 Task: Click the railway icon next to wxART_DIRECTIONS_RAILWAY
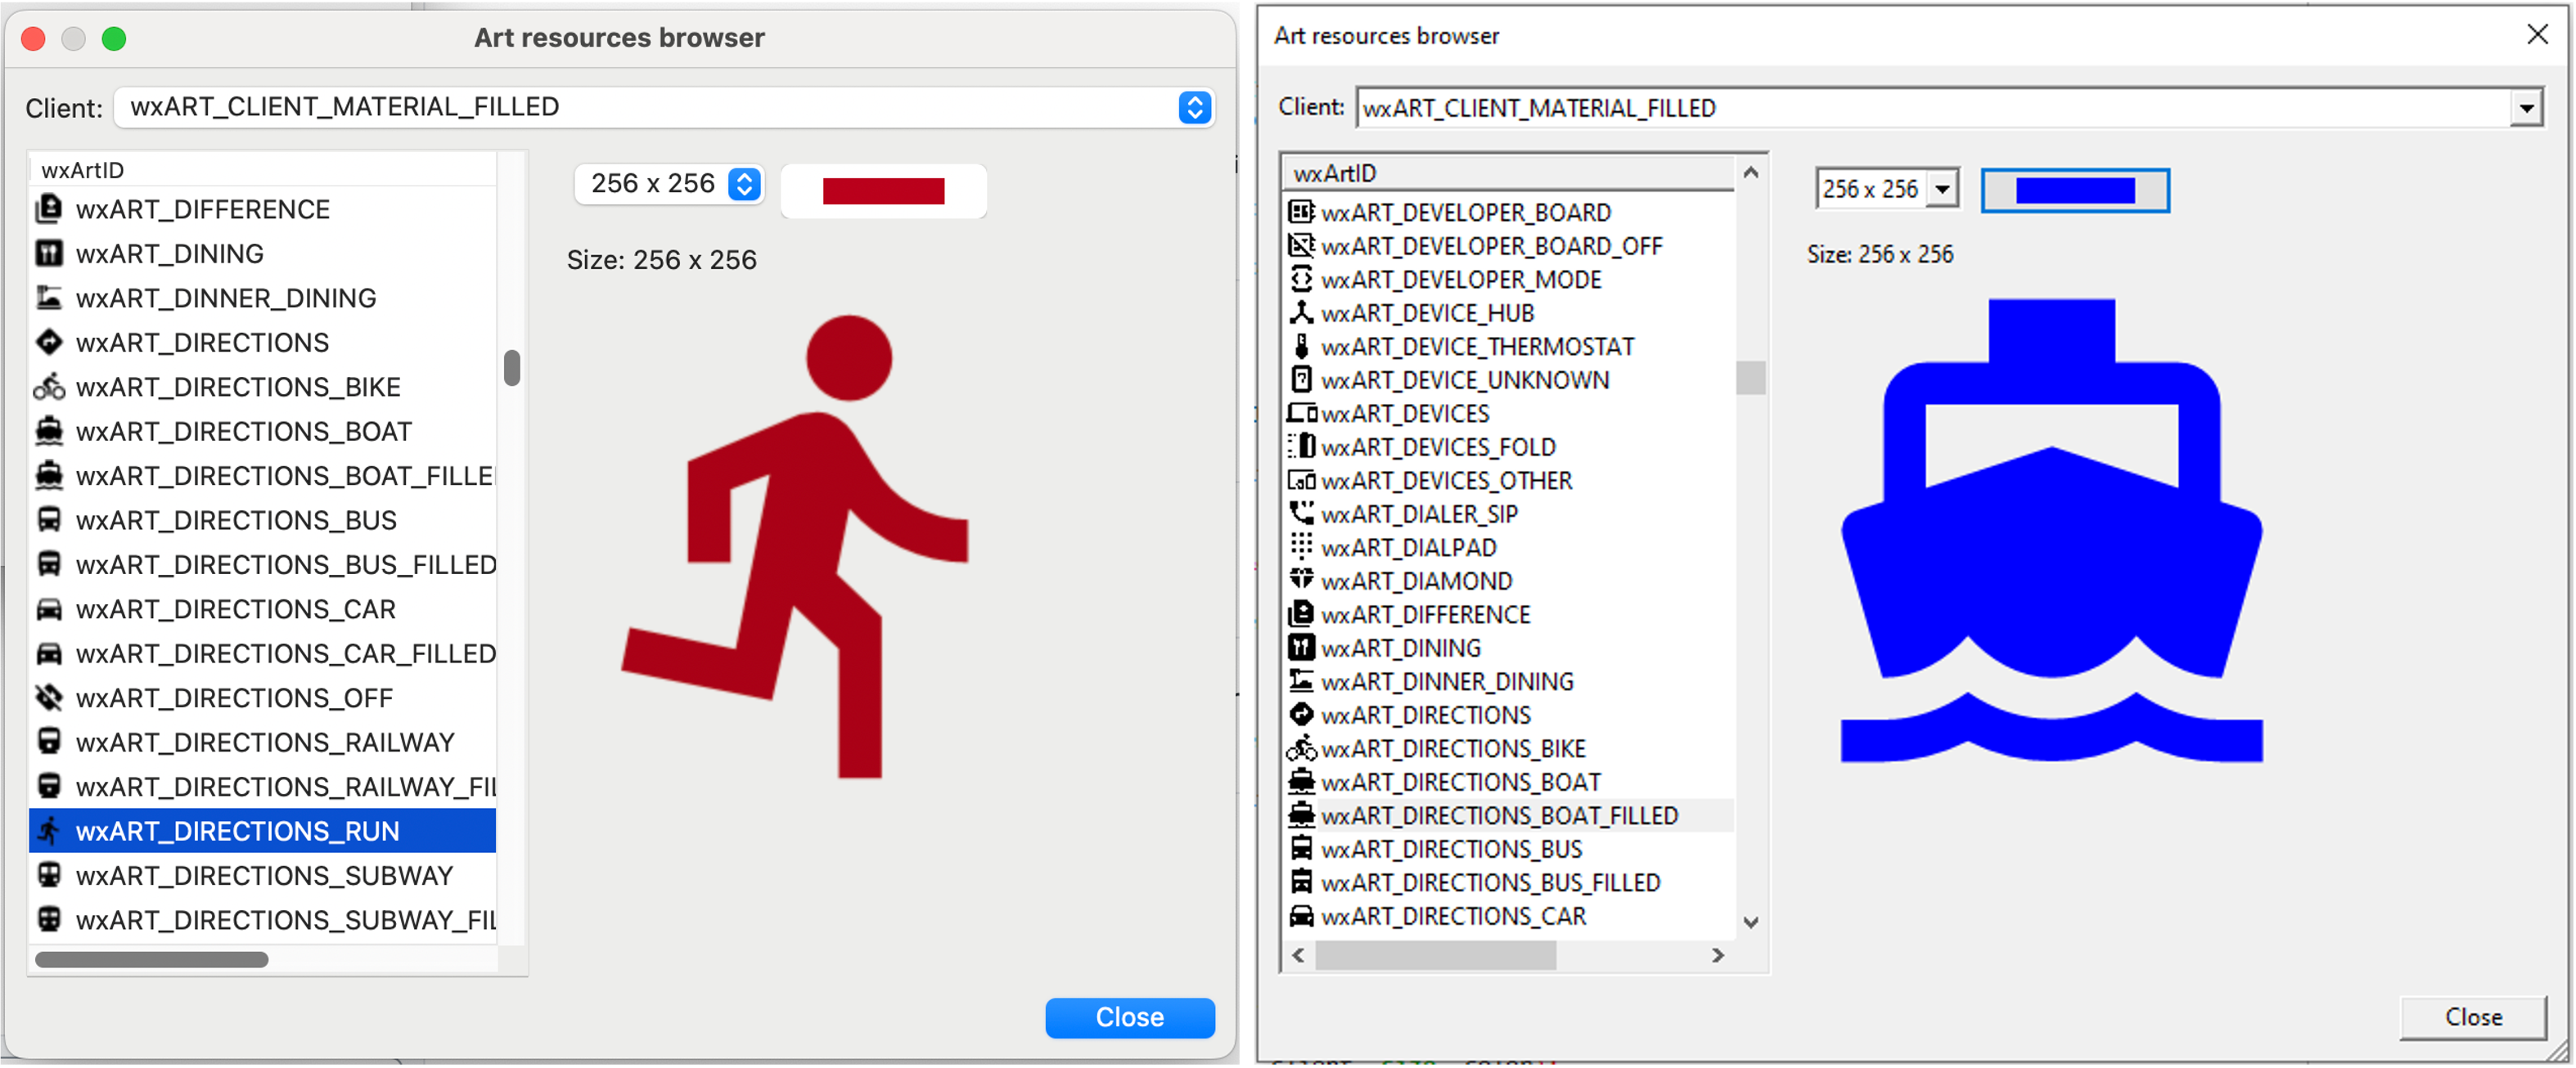[x=50, y=742]
